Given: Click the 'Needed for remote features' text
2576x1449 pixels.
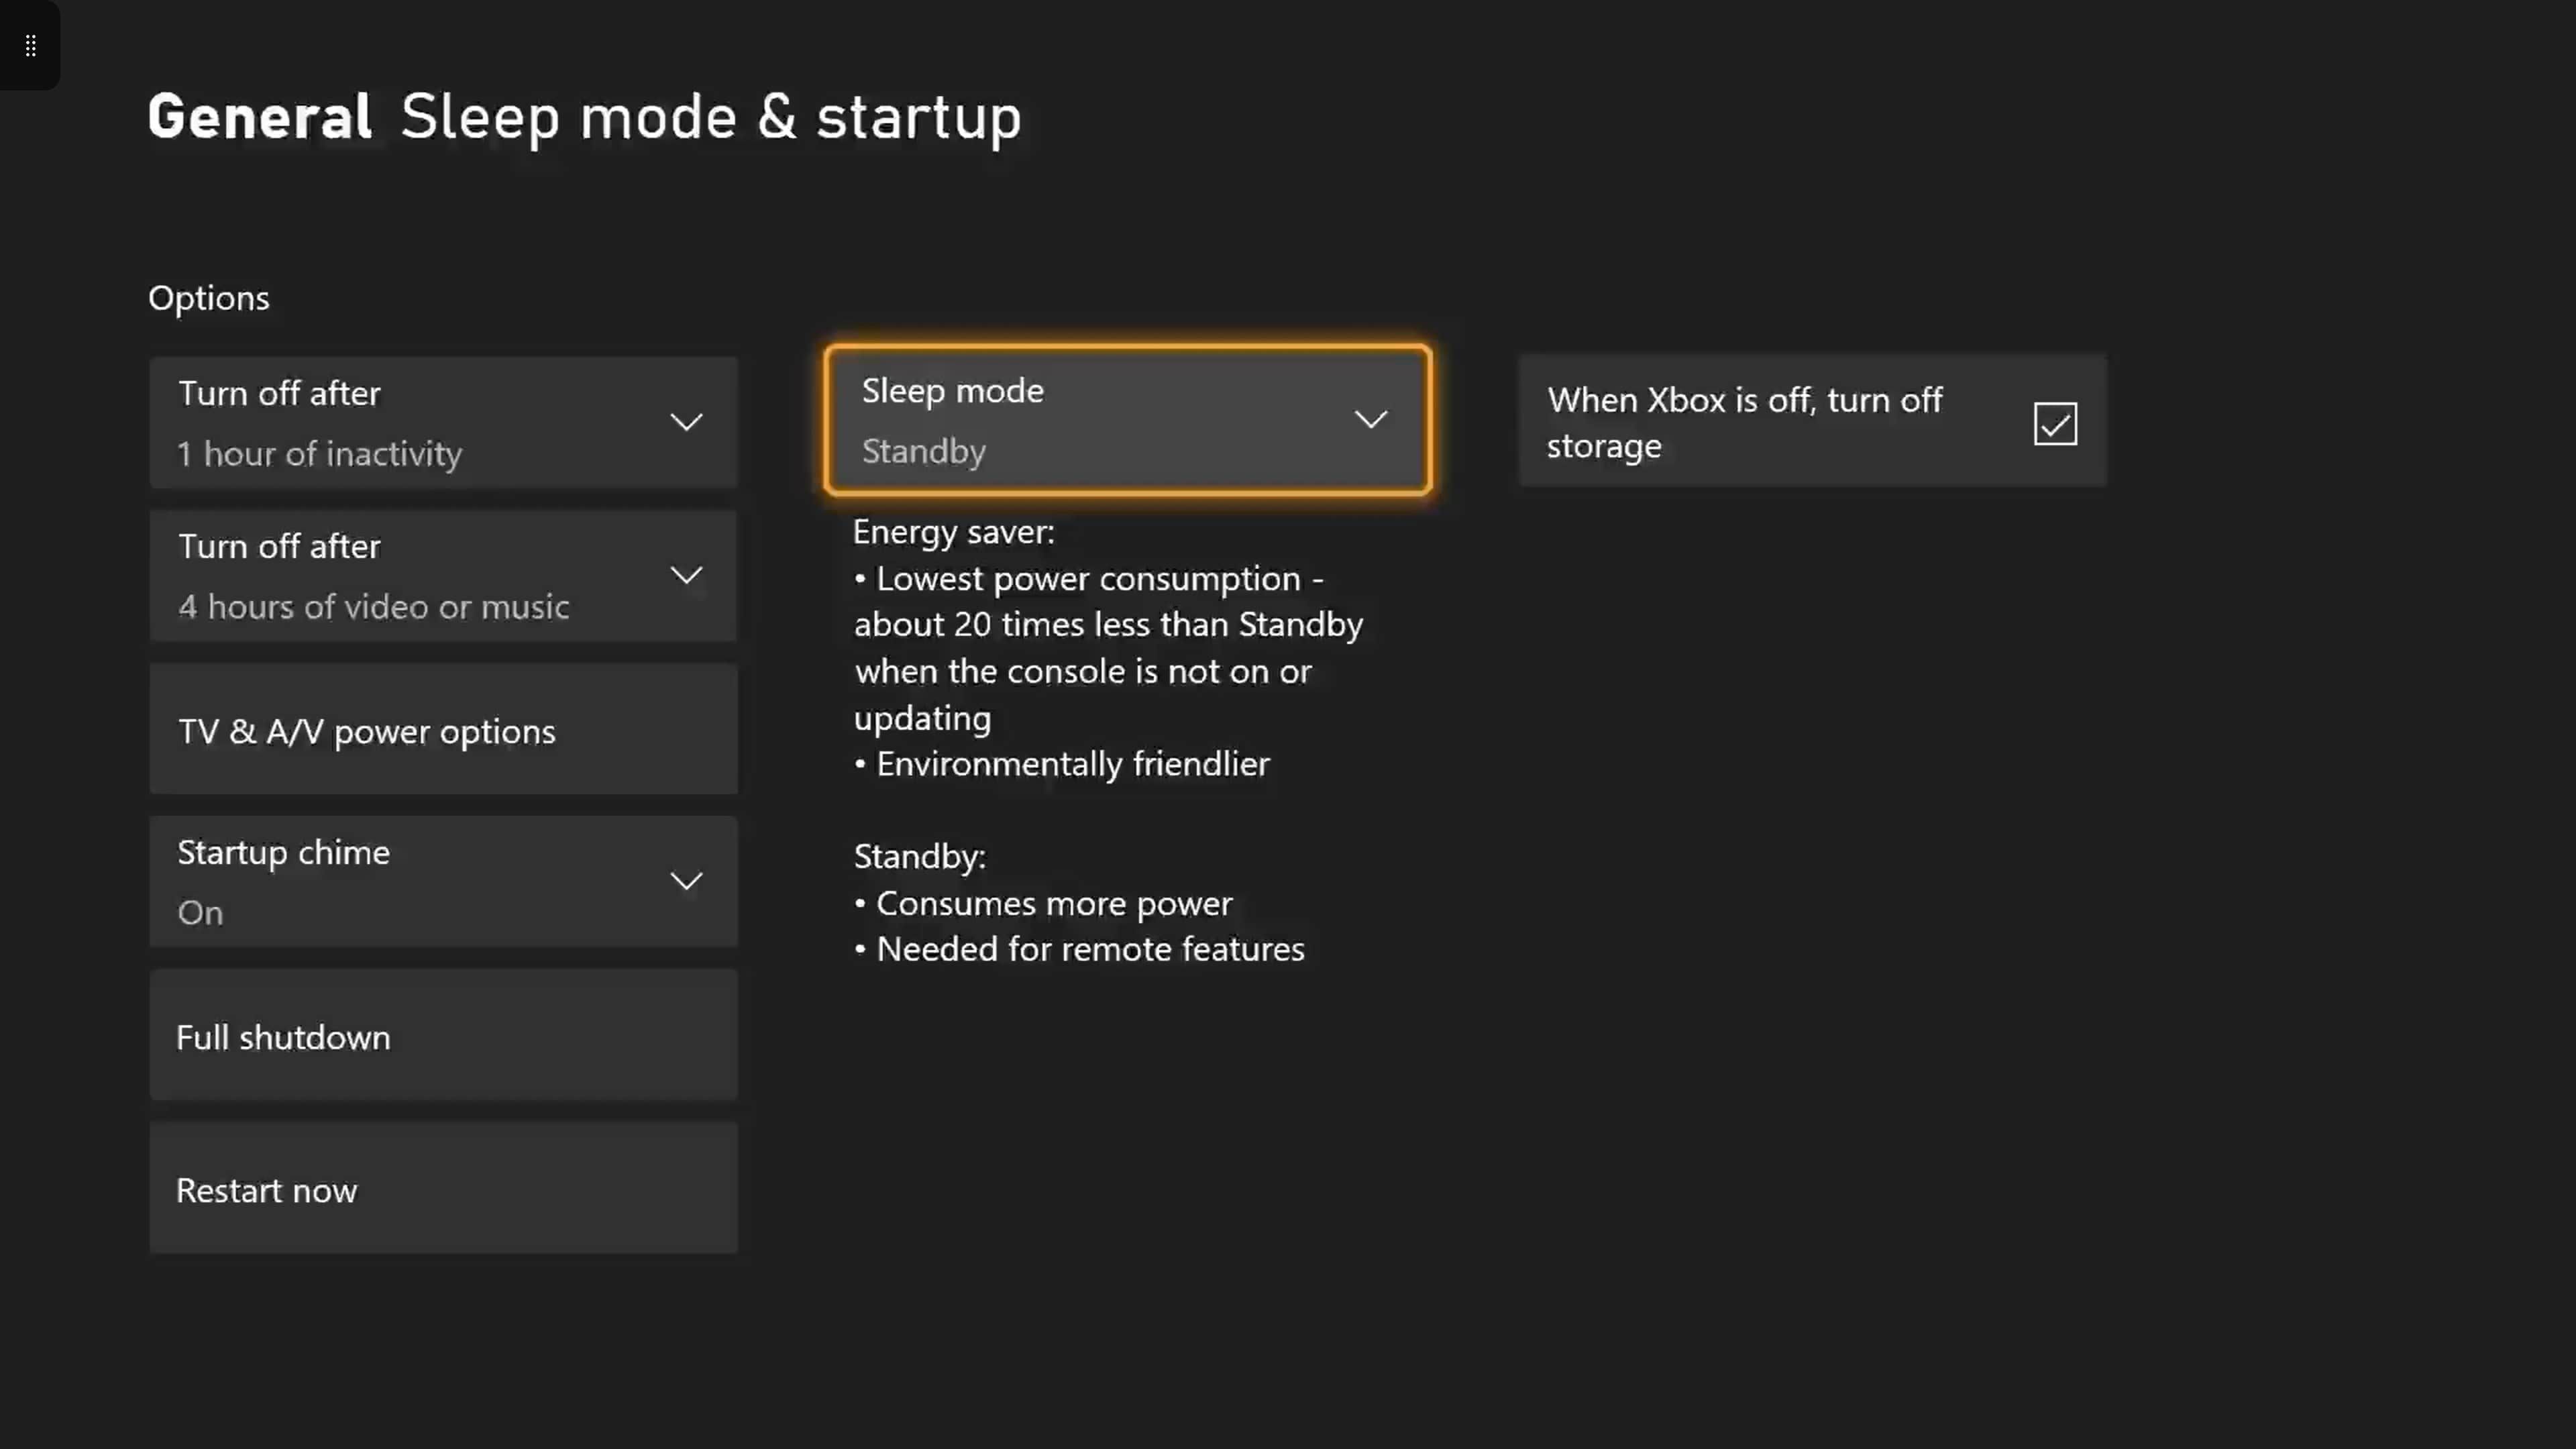Looking at the screenshot, I should pyautogui.click(x=1090, y=949).
